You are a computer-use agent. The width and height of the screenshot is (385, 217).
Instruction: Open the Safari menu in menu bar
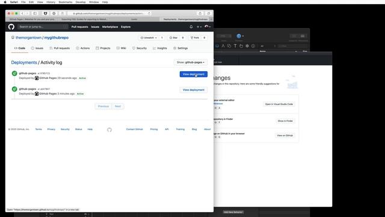pos(14,2)
